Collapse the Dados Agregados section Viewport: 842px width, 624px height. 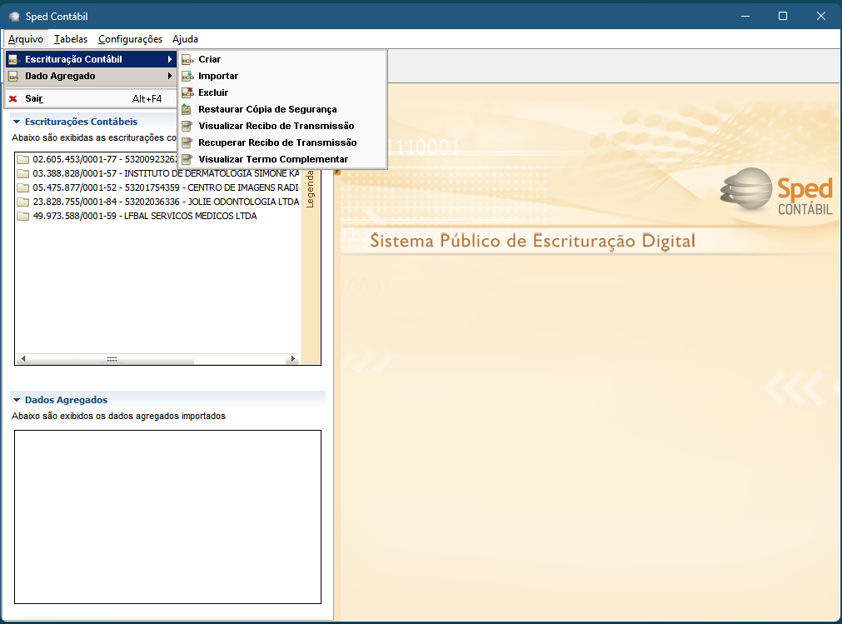(x=17, y=400)
